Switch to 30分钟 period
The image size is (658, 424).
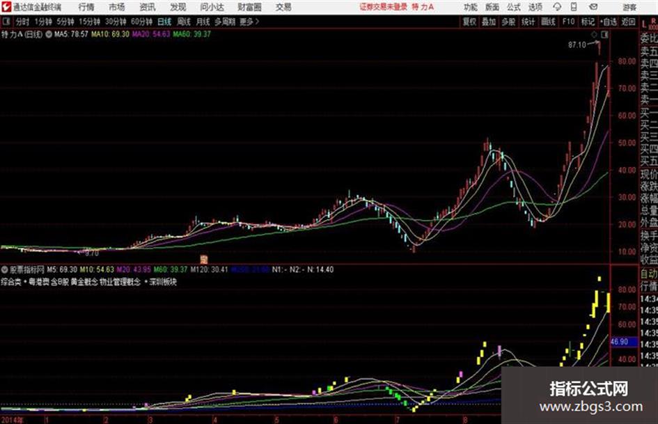click(x=116, y=22)
